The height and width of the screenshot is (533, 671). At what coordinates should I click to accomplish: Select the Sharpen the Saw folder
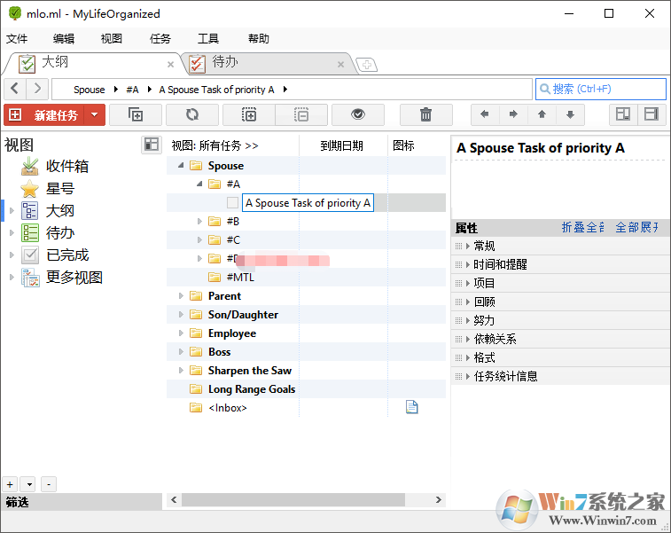tap(249, 371)
